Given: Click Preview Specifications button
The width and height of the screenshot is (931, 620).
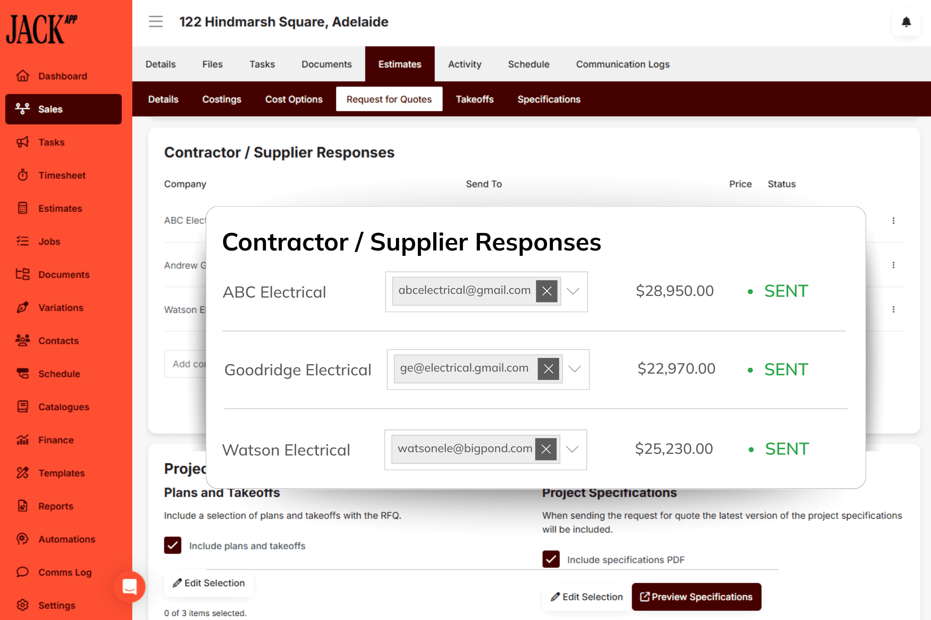Looking at the screenshot, I should tap(696, 597).
